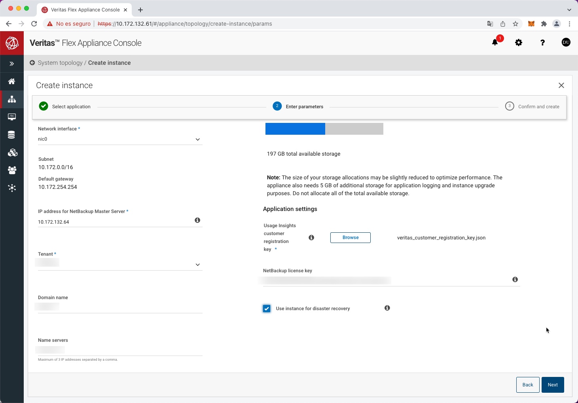Open the settings gear icon
Viewport: 578px width, 403px height.
[519, 42]
